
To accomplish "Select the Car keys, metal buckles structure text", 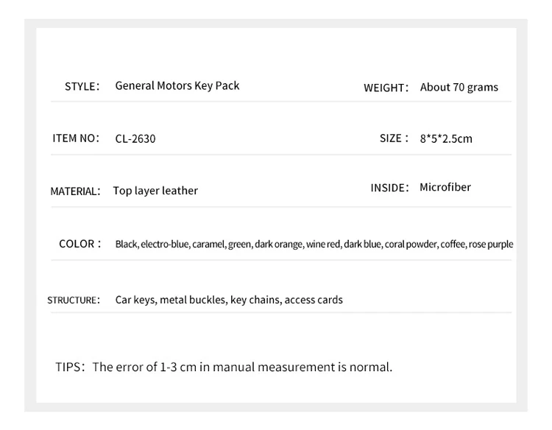I will click(171, 300).
